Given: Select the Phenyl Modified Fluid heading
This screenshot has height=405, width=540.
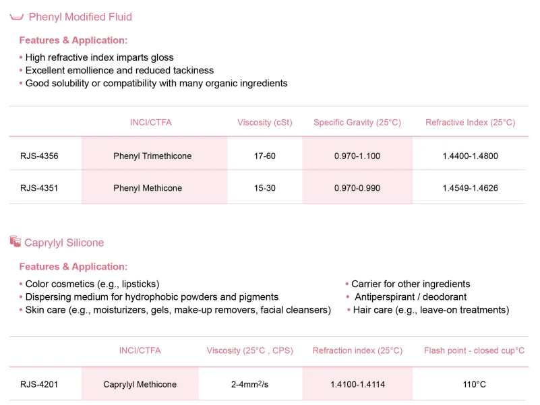Looking at the screenshot, I should [80, 17].
